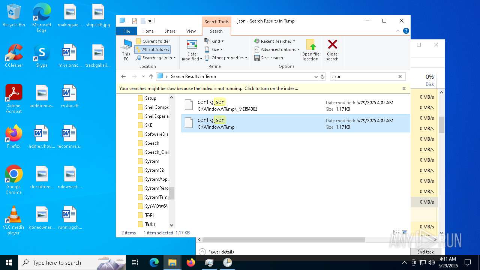Open Adobe Acrobat desktop icon
This screenshot has height=270, width=480.
(x=13, y=99)
